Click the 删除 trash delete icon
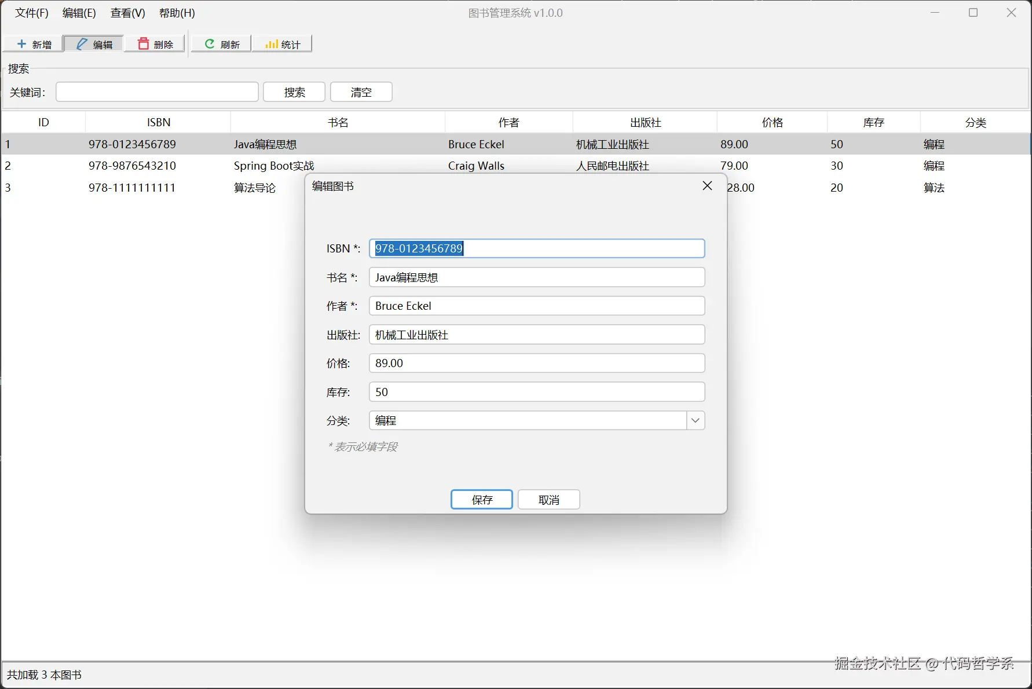The height and width of the screenshot is (689, 1032). [144, 43]
